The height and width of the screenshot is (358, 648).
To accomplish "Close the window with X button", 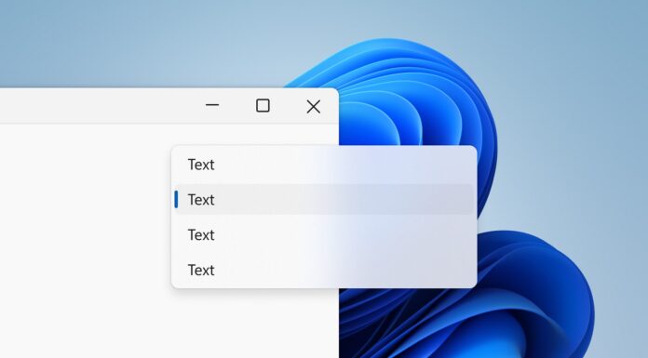I will (313, 107).
